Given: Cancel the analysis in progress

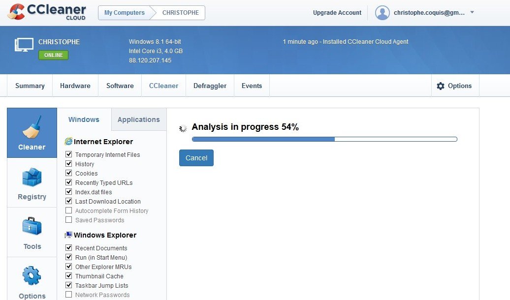Looking at the screenshot, I should pos(196,158).
